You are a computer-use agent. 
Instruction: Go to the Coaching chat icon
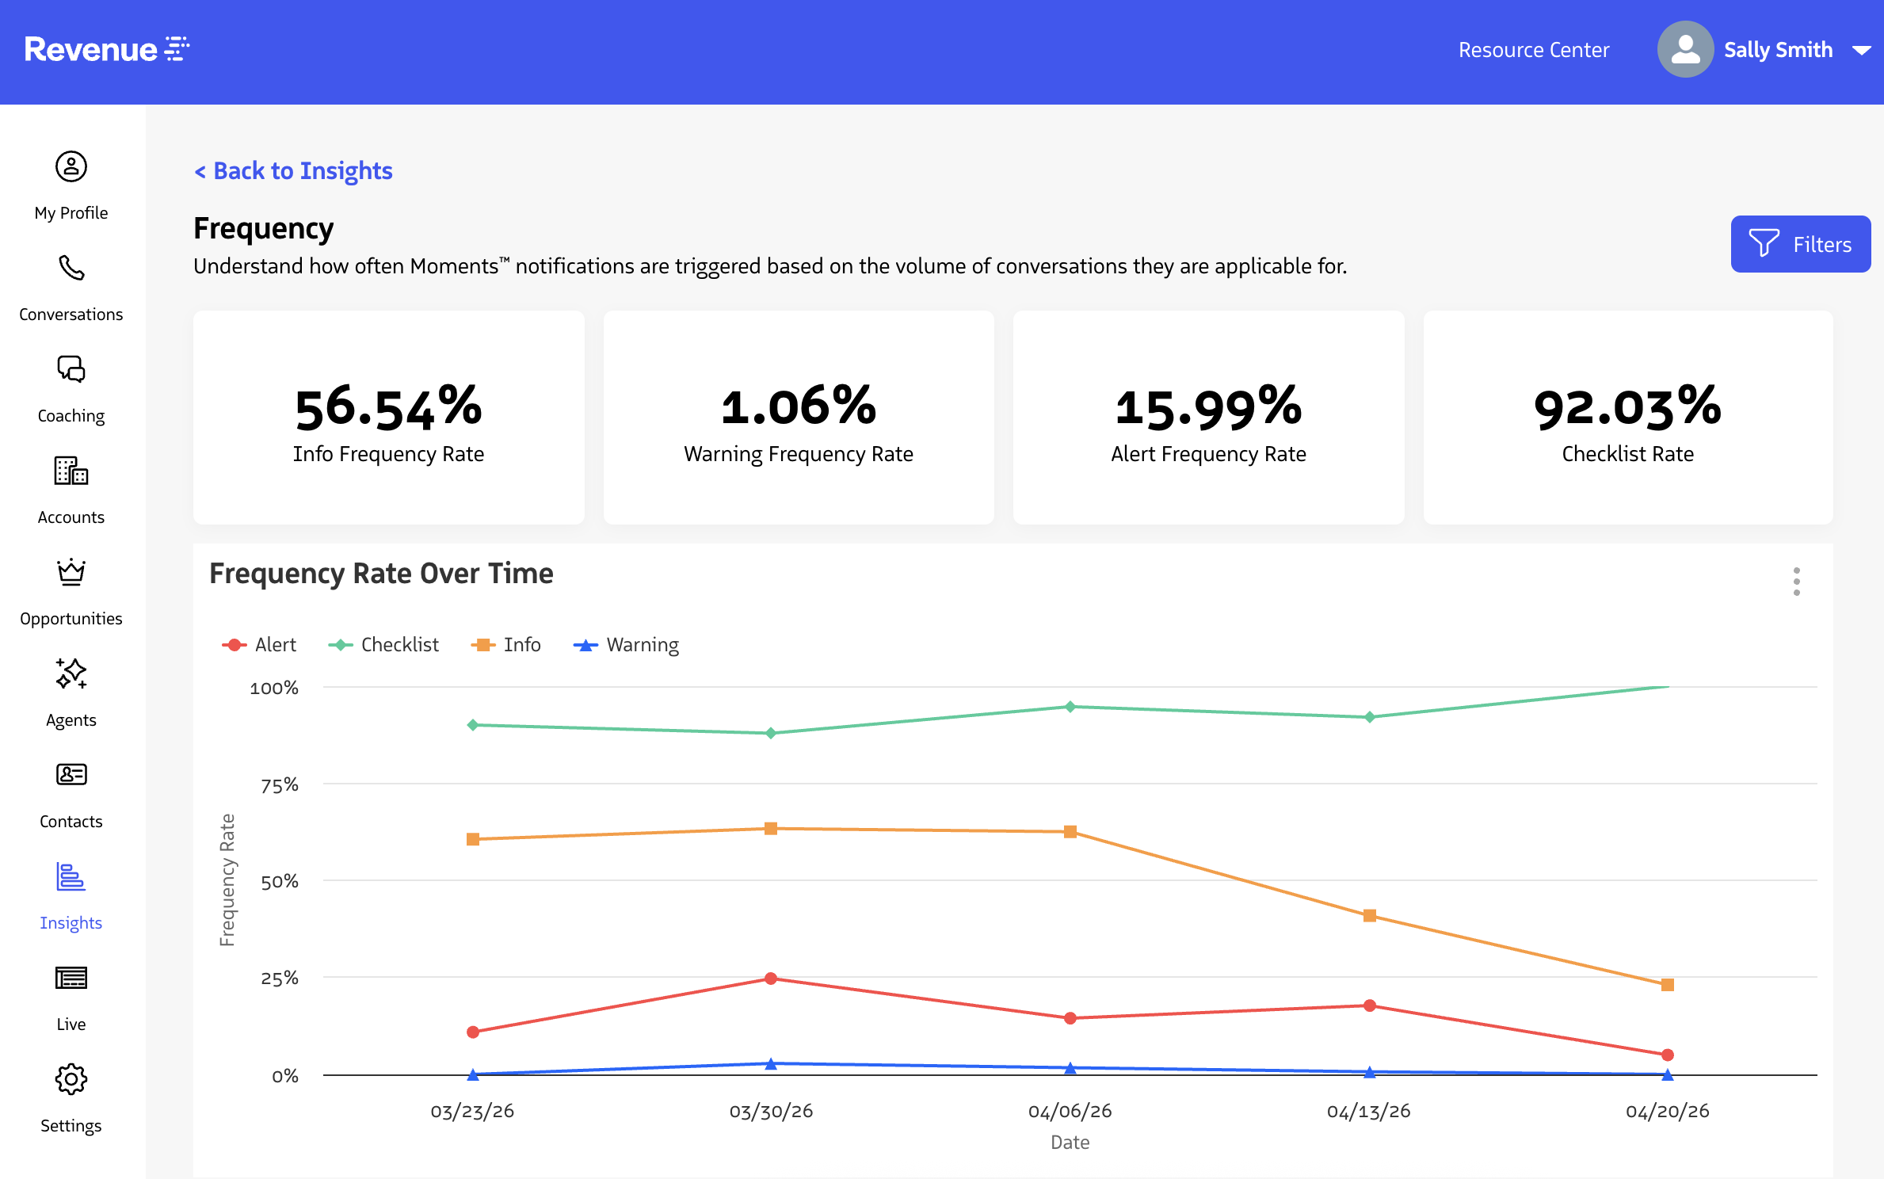tap(71, 370)
